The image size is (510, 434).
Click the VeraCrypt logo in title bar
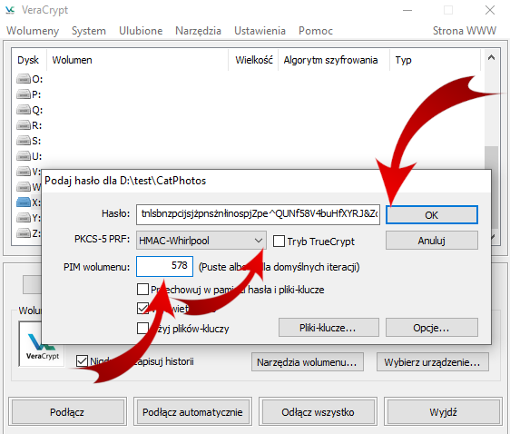point(10,10)
